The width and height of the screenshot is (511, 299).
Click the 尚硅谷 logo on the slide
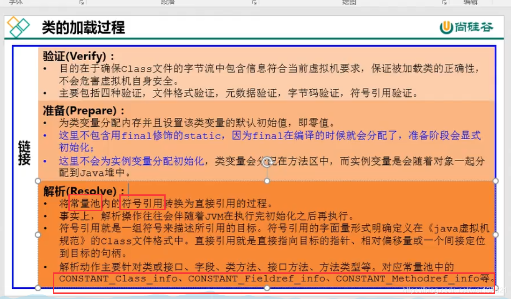[467, 27]
